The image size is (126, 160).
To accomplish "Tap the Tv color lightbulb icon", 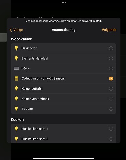I will click(16, 109).
